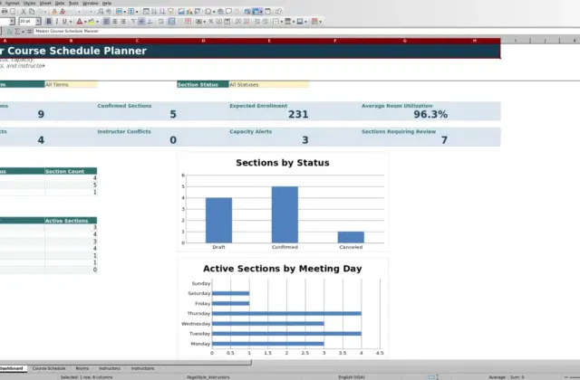Viewport: 580px width, 380px height.
Task: Click the Cut scissors icon
Action: (23, 12)
